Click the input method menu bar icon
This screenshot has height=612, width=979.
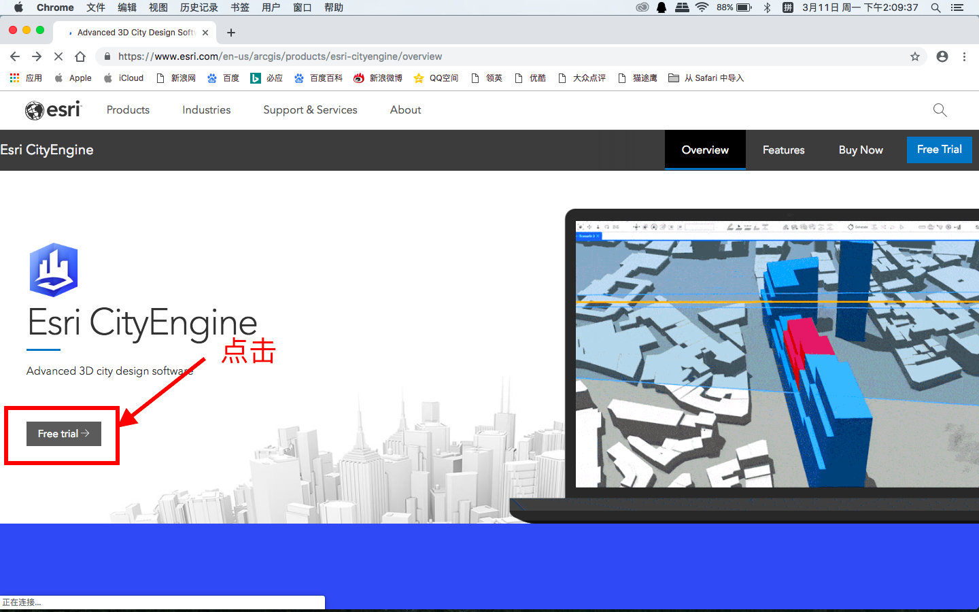[x=788, y=7]
